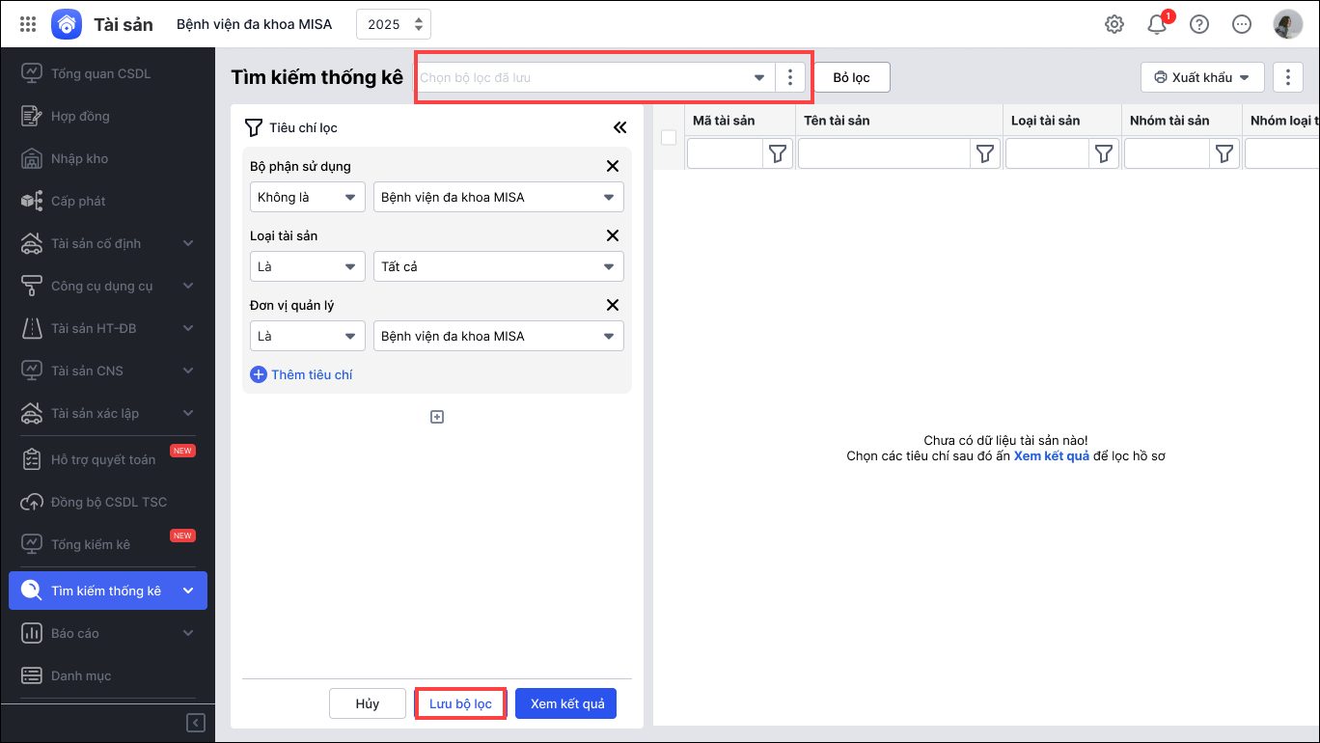Open the app launcher grid icon
The height and width of the screenshot is (743, 1320).
(x=28, y=24)
